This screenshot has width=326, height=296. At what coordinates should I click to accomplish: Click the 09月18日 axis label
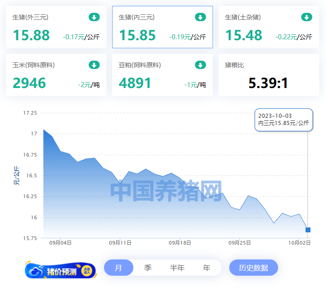180,243
